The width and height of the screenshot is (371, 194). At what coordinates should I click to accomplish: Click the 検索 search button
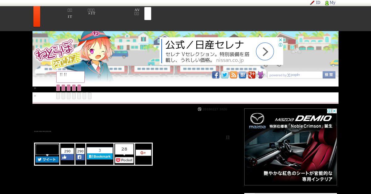coord(329,75)
